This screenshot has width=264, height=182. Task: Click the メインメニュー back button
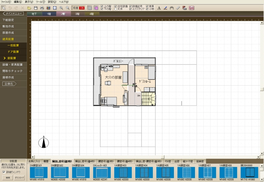pyautogui.click(x=13, y=13)
